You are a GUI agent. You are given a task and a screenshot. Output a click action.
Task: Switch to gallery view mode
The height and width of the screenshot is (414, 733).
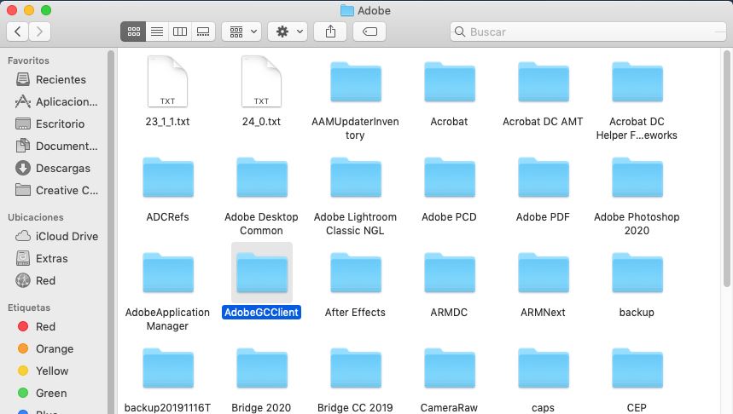pyautogui.click(x=202, y=32)
